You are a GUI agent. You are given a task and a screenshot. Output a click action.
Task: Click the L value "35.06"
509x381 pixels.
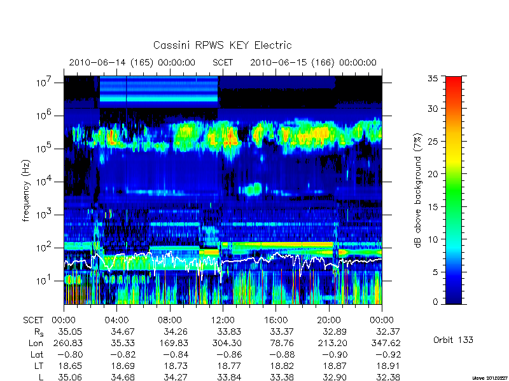(70, 377)
